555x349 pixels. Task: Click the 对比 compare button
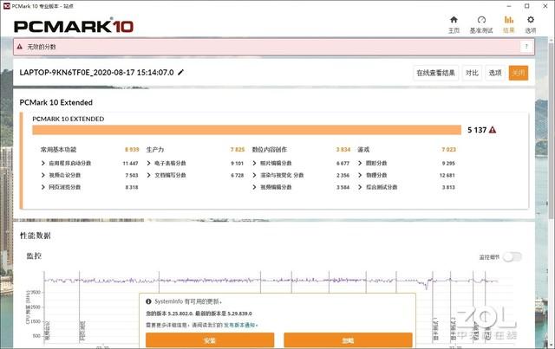click(x=472, y=73)
